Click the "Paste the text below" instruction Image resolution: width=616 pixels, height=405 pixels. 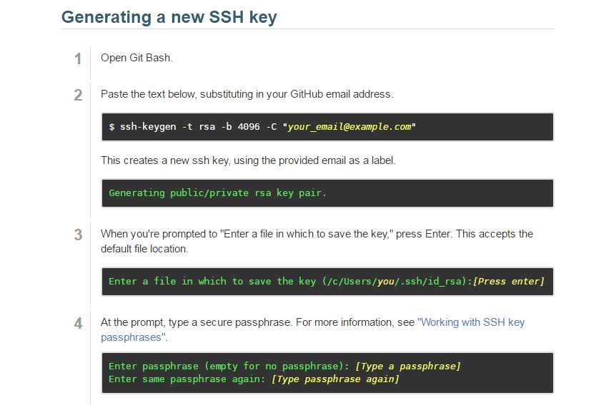247,94
